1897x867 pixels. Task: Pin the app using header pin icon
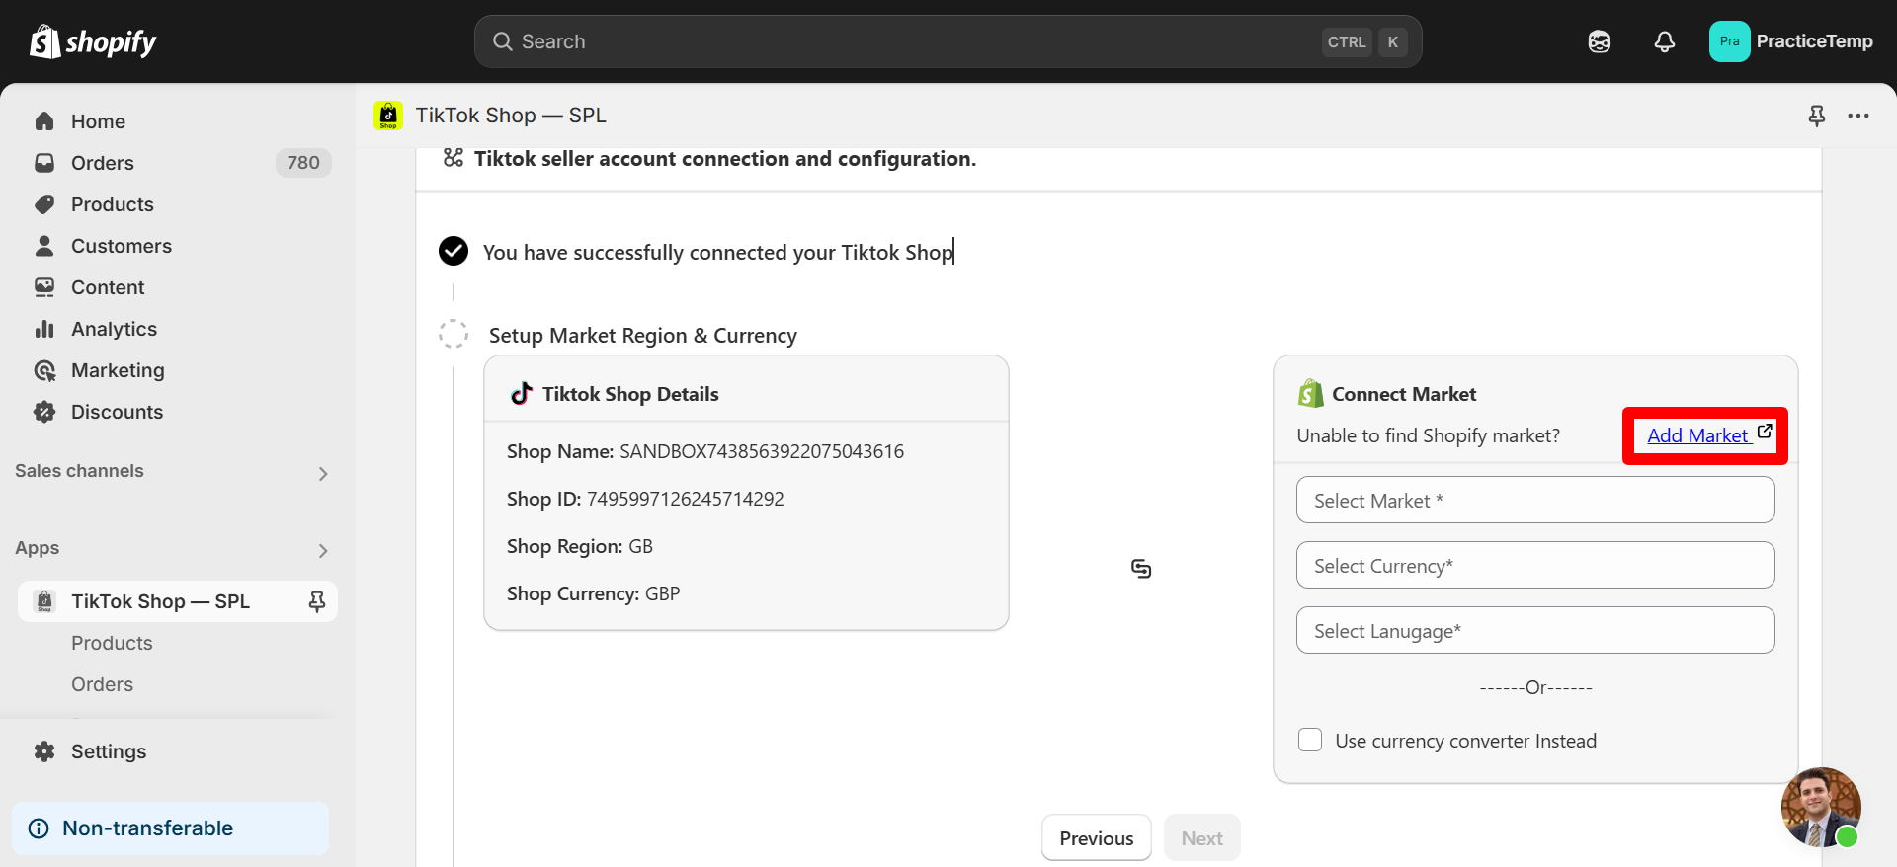[x=1816, y=116]
